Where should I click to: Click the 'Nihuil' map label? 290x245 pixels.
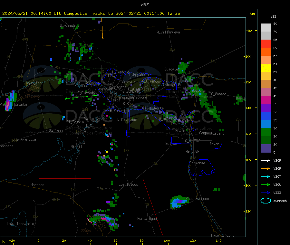pos(76,147)
